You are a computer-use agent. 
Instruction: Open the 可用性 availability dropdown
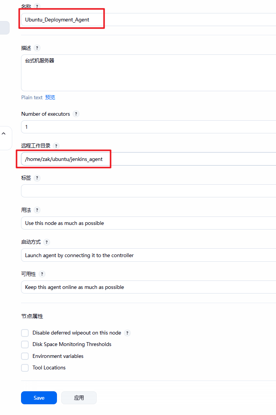click(148, 287)
